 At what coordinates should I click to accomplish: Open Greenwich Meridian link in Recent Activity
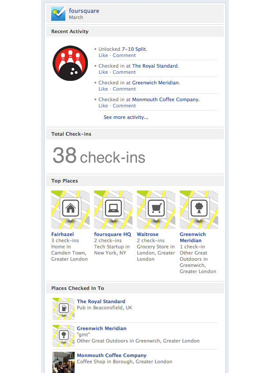click(x=155, y=83)
